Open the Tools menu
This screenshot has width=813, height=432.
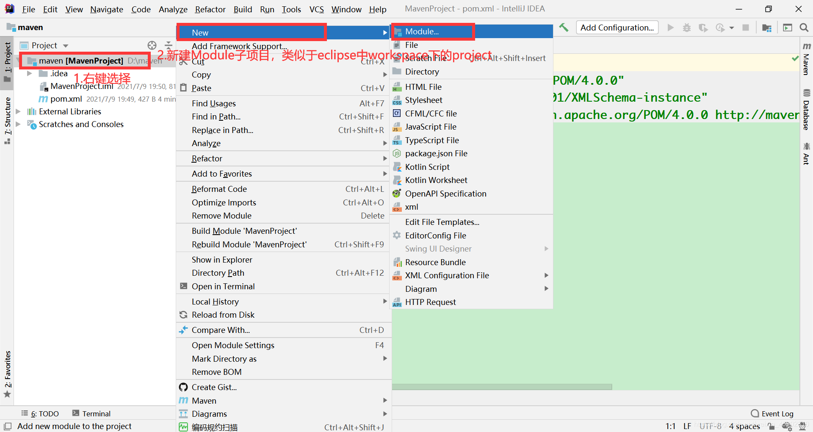click(291, 9)
